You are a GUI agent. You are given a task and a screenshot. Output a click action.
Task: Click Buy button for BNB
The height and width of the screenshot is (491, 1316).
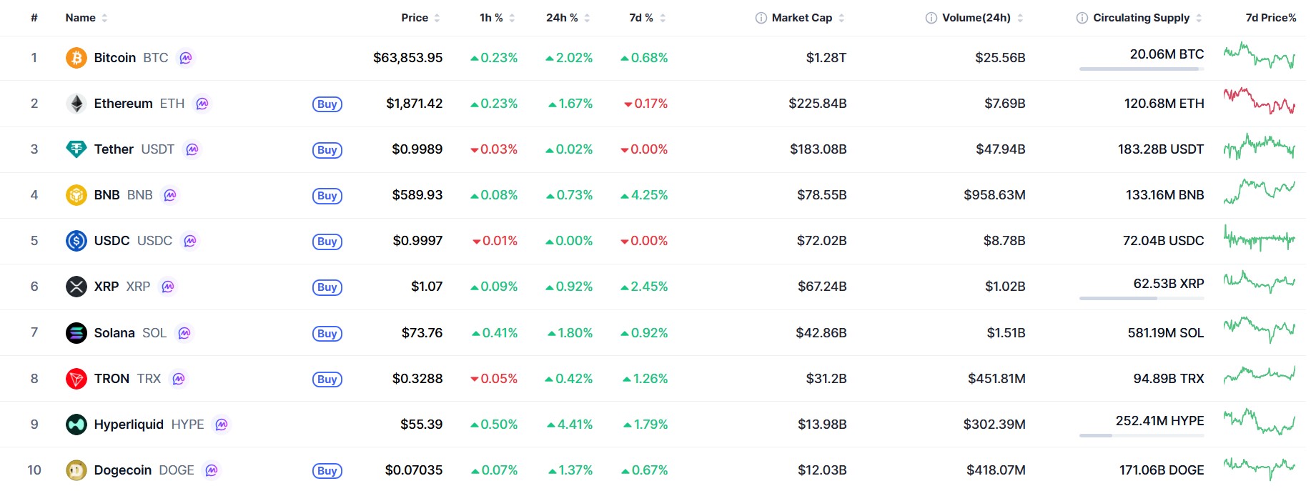point(327,196)
